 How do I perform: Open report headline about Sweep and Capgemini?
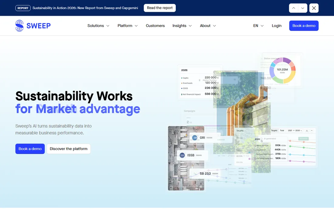[x=85, y=8]
